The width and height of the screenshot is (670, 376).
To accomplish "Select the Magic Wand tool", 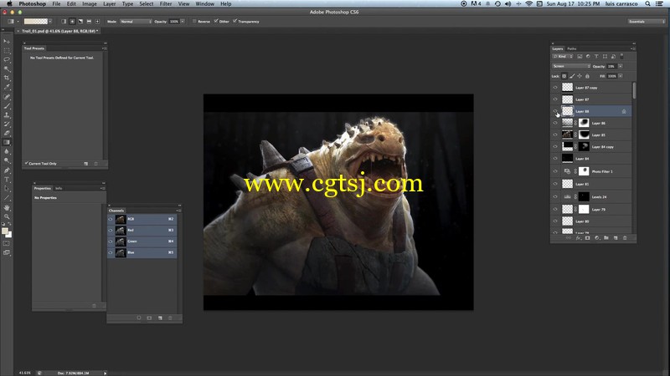I will pyautogui.click(x=7, y=69).
